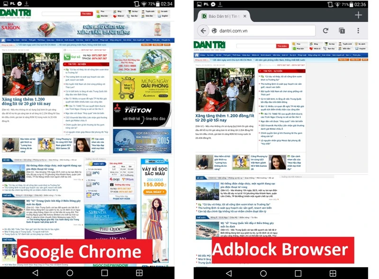Click the All New Triton ad
Viewport: 379px width, 279px height.
click(142, 115)
